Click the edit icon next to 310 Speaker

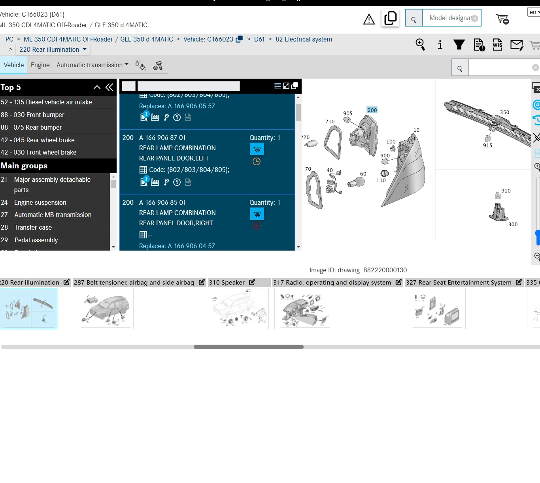coord(252,282)
